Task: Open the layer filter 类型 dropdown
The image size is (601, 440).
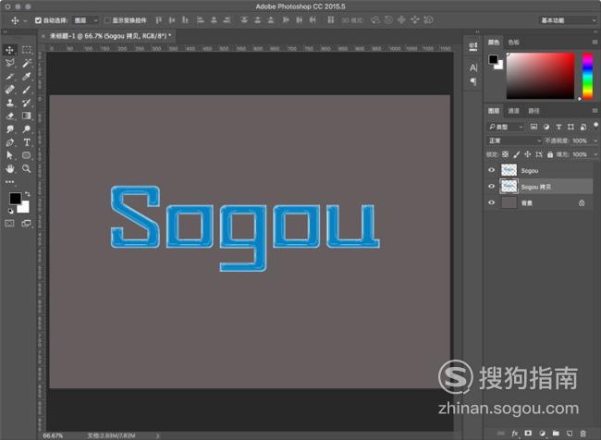Action: (505, 127)
